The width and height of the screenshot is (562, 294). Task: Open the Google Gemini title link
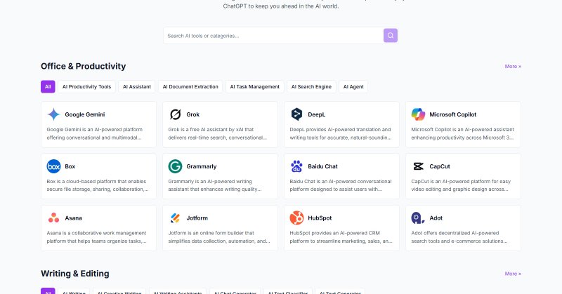[x=85, y=114]
